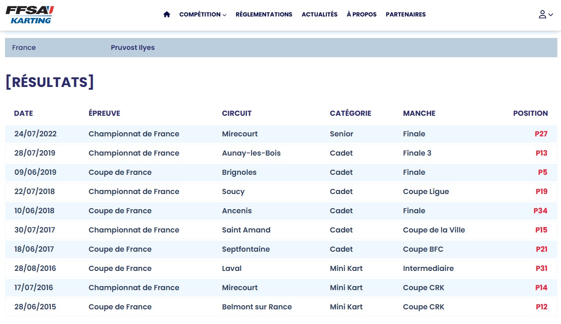The height and width of the screenshot is (324, 561).
Task: Navigate to À Propos page
Action: pyautogui.click(x=361, y=15)
